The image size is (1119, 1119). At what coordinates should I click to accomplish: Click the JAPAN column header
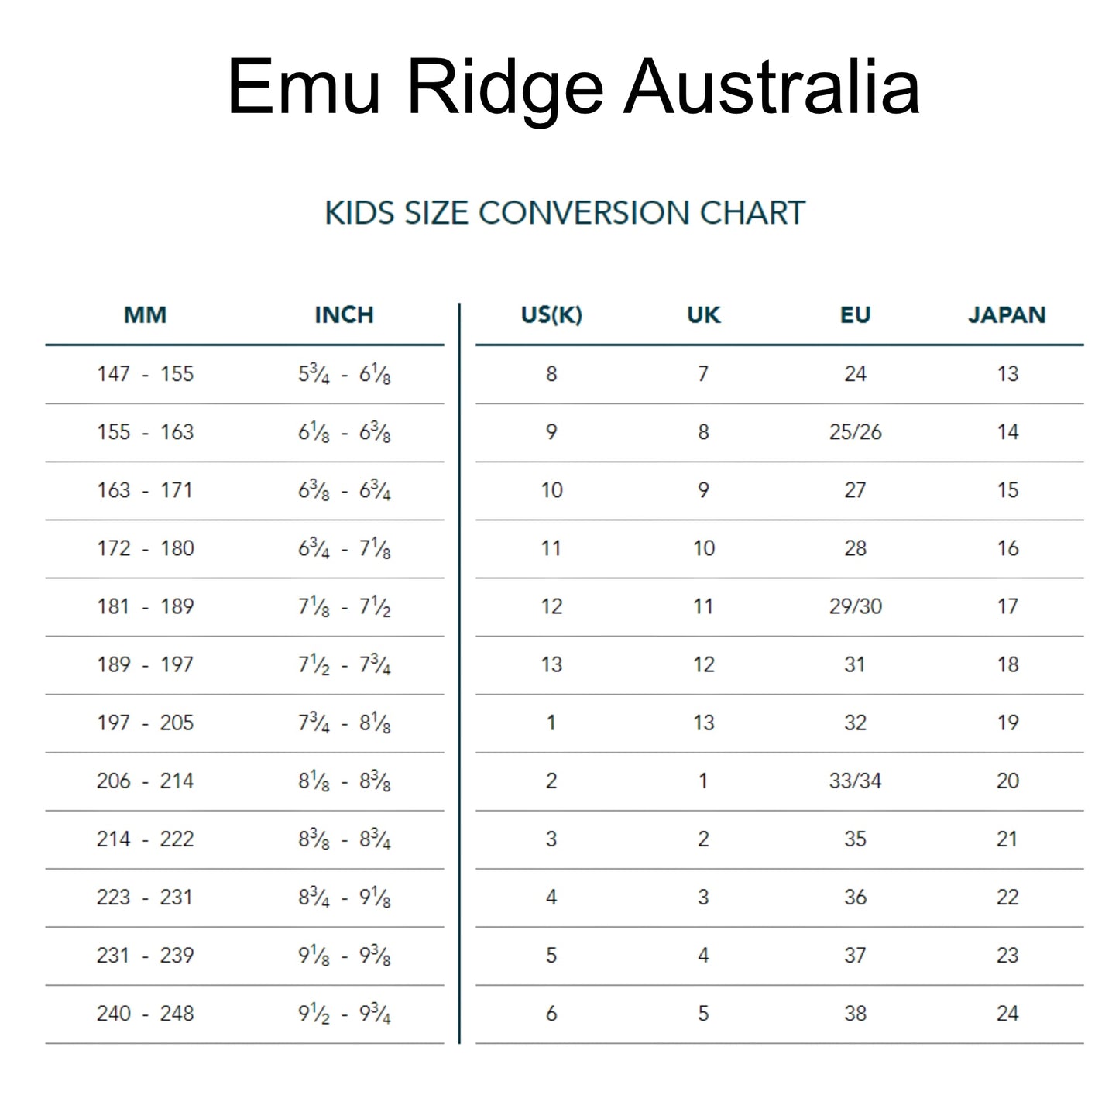click(x=1007, y=315)
